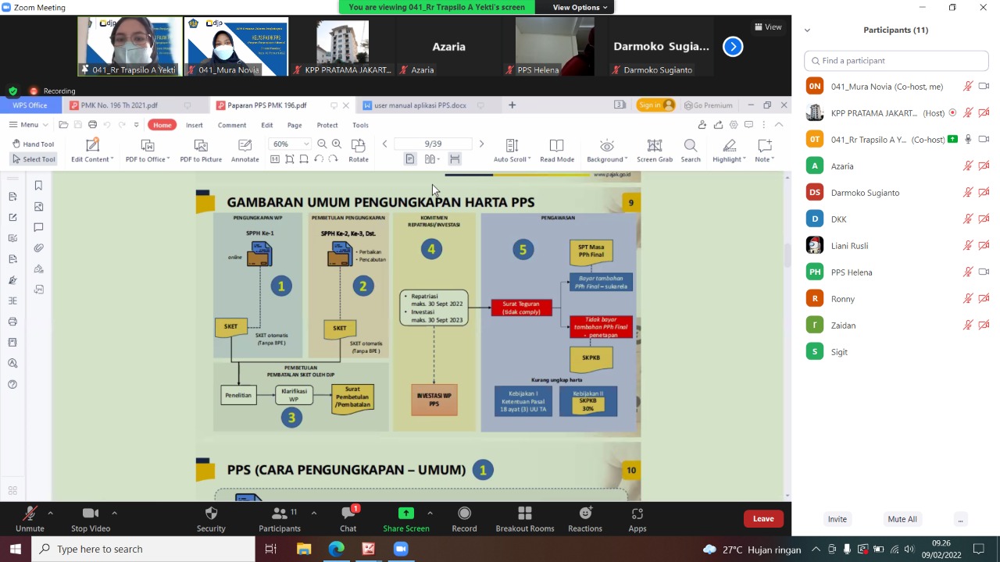Expand video options arrow beside Stop Video
1000x562 pixels.
pos(114,513)
